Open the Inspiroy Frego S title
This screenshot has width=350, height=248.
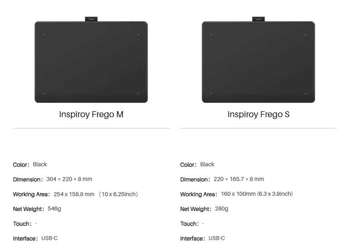coord(258,114)
